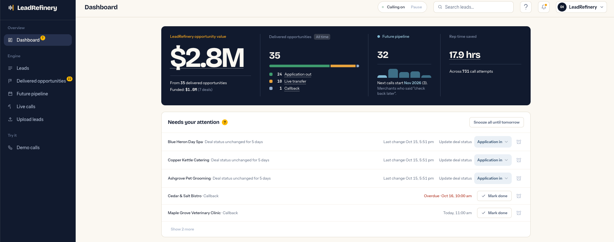The height and width of the screenshot is (242, 614).
Task: Click the Copper Kettle Catering name
Action: coord(189,160)
